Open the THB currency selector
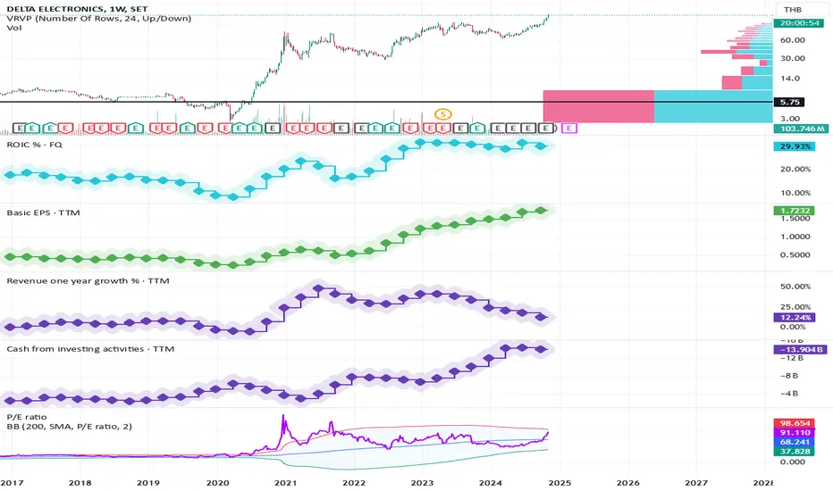 point(793,10)
